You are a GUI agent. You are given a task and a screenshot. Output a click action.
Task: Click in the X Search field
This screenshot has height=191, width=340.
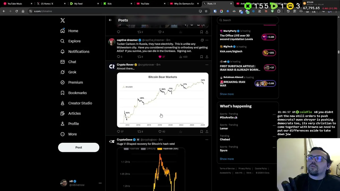point(248,20)
